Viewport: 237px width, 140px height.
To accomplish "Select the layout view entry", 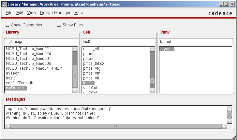I will pyautogui.click(x=166, y=49).
